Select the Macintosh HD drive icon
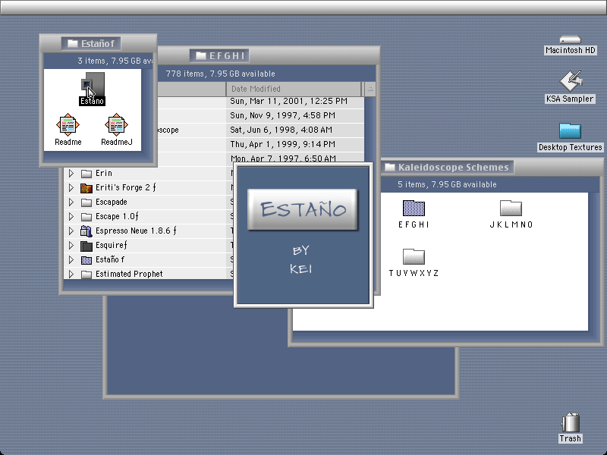 coord(571,39)
